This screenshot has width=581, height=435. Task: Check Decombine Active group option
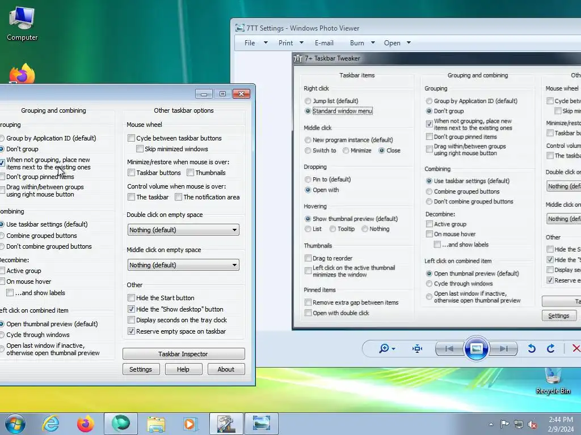(2, 270)
